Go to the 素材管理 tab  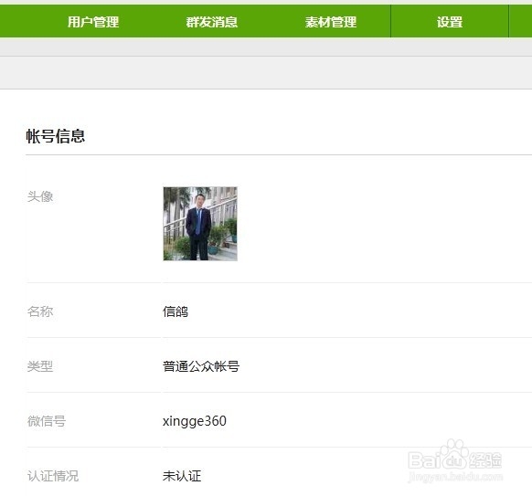click(331, 22)
